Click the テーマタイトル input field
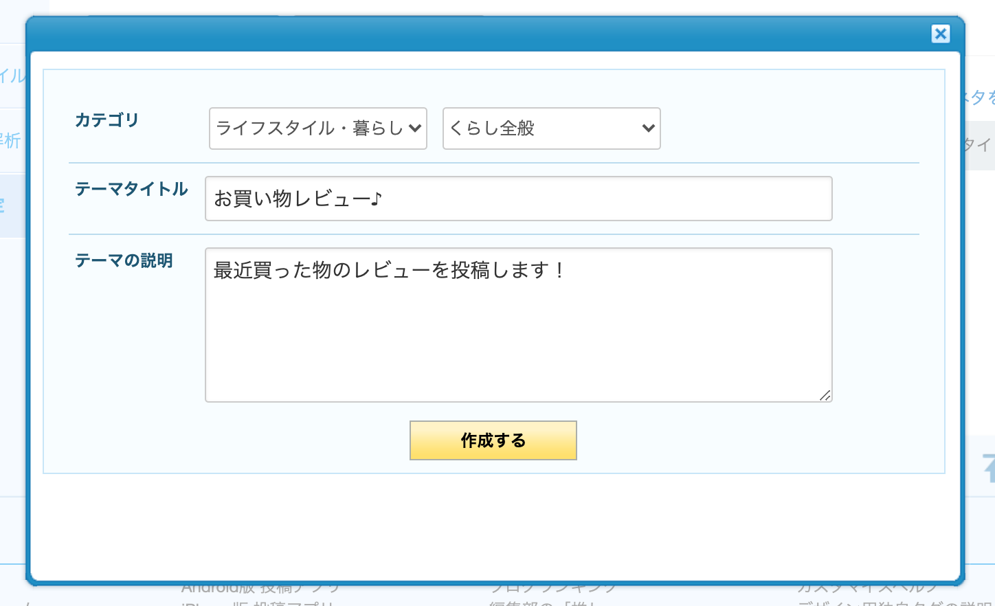995x606 pixels. [519, 199]
